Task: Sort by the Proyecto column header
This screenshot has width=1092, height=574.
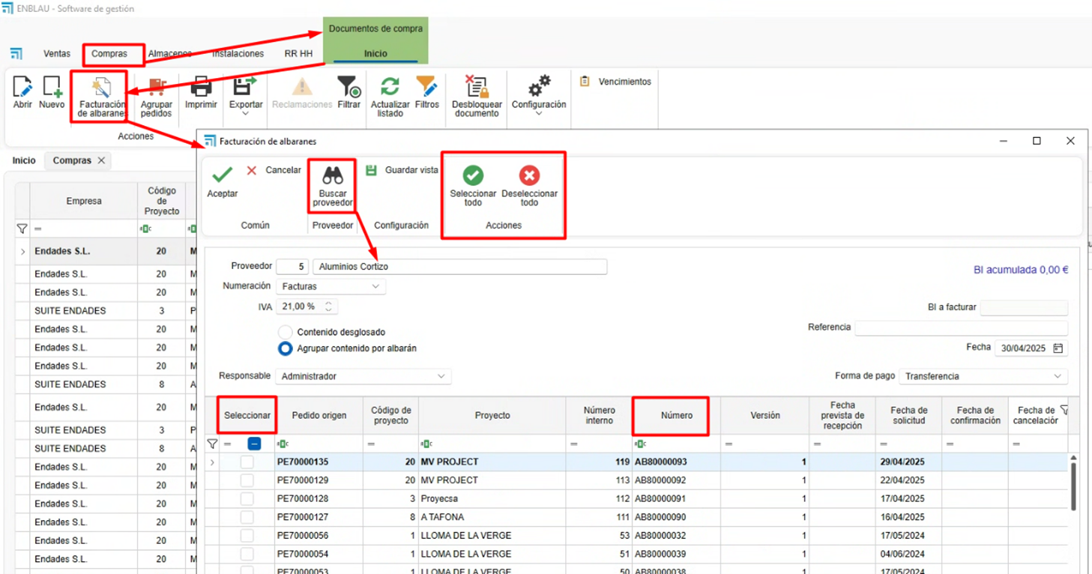Action: (x=492, y=415)
